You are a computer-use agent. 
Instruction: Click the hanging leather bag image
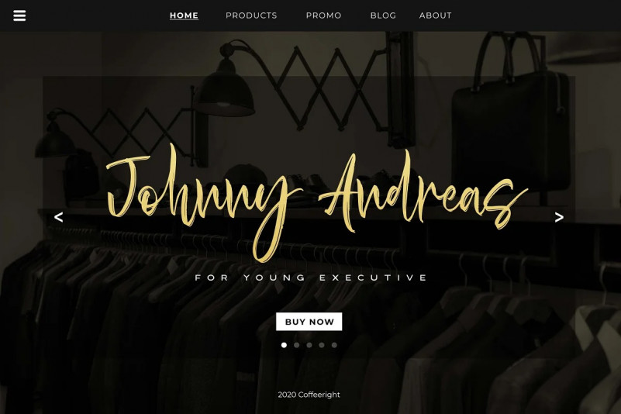pyautogui.click(x=511, y=115)
